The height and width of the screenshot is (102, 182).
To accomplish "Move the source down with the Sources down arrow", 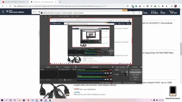I will tap(71, 80).
